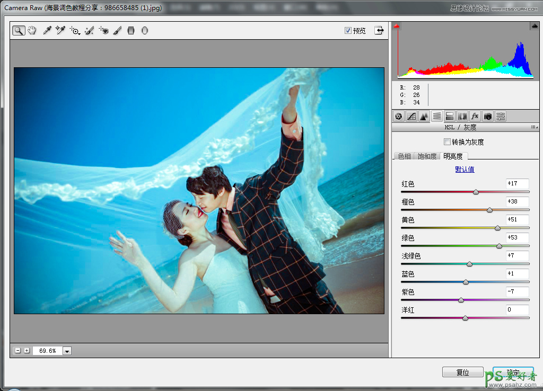
Task: Switch to the 色相 tab
Action: [404, 156]
